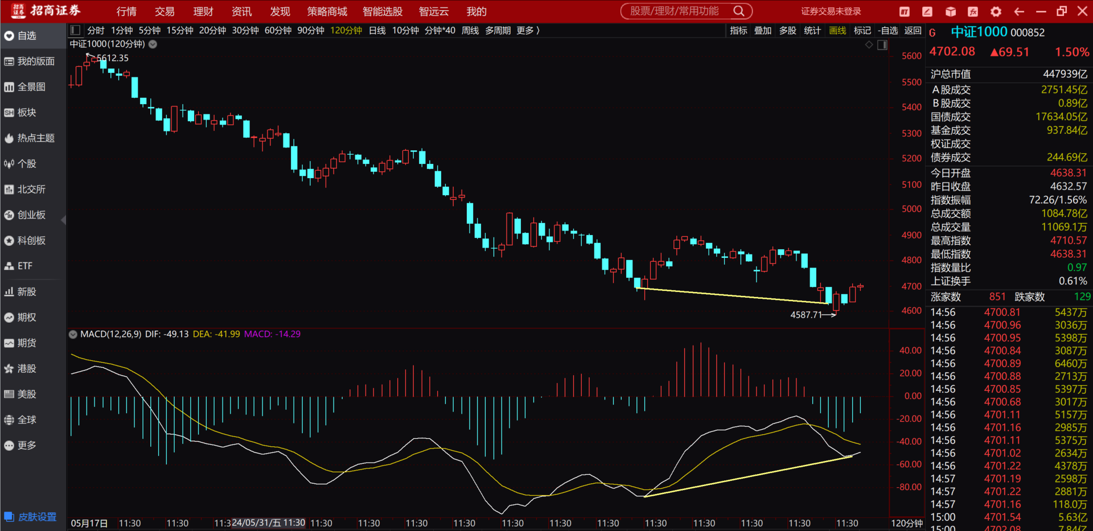Screen dimensions: 1093x531
Task: Open the fx formula icon in the title bar
Action: click(973, 11)
